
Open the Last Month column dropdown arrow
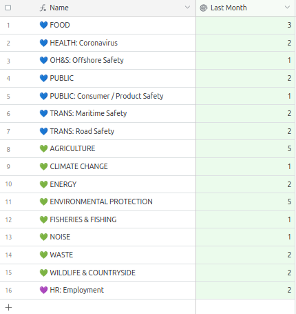[x=287, y=8]
